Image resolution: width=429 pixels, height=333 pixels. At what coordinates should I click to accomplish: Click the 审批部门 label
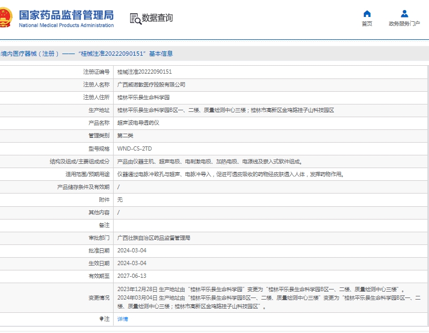click(99, 238)
